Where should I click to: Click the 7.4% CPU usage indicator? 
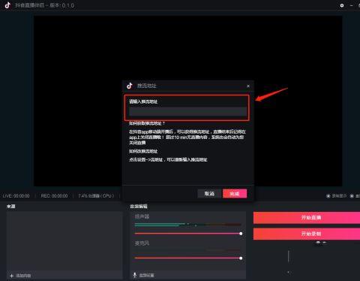tap(96, 195)
